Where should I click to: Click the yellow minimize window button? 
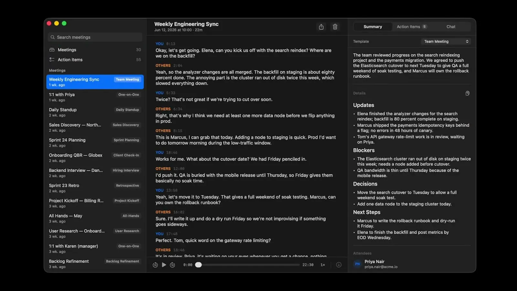click(x=57, y=23)
